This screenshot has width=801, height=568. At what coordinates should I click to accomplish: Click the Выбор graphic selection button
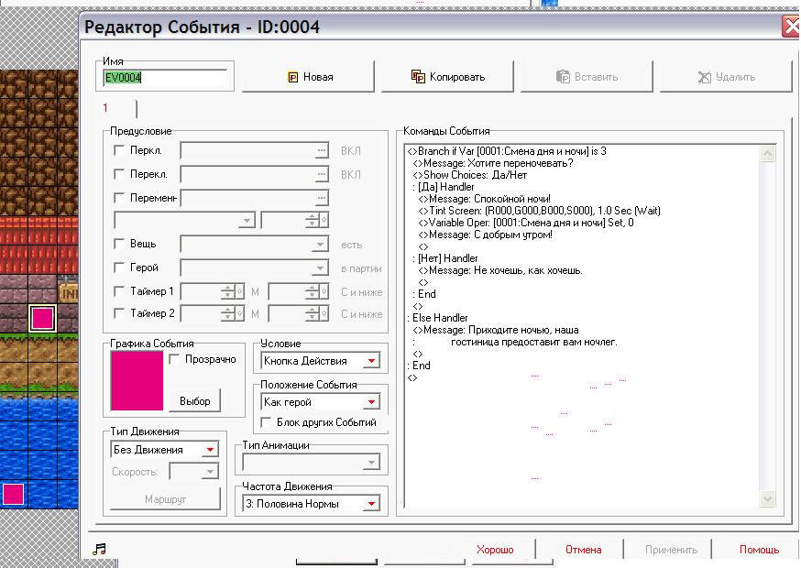(x=194, y=401)
